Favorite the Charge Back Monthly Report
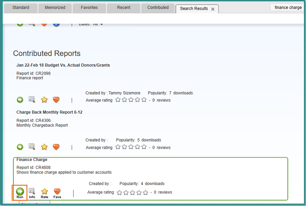 tap(56, 147)
